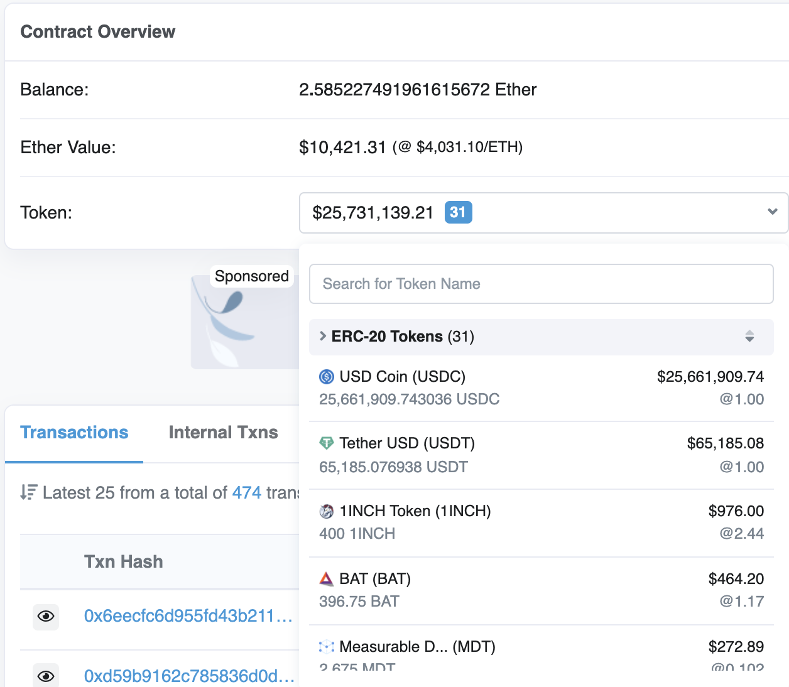This screenshot has width=789, height=687.
Task: Click the Measurable Data token icon
Action: (x=327, y=647)
